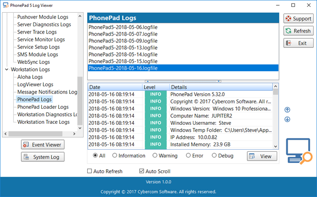Viewport: 317px width, 197px height.
Task: Sort by Level column header
Action: [156, 87]
